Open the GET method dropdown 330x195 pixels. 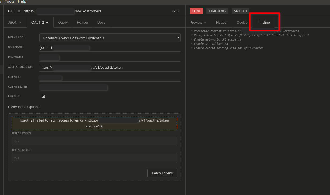(x=14, y=11)
